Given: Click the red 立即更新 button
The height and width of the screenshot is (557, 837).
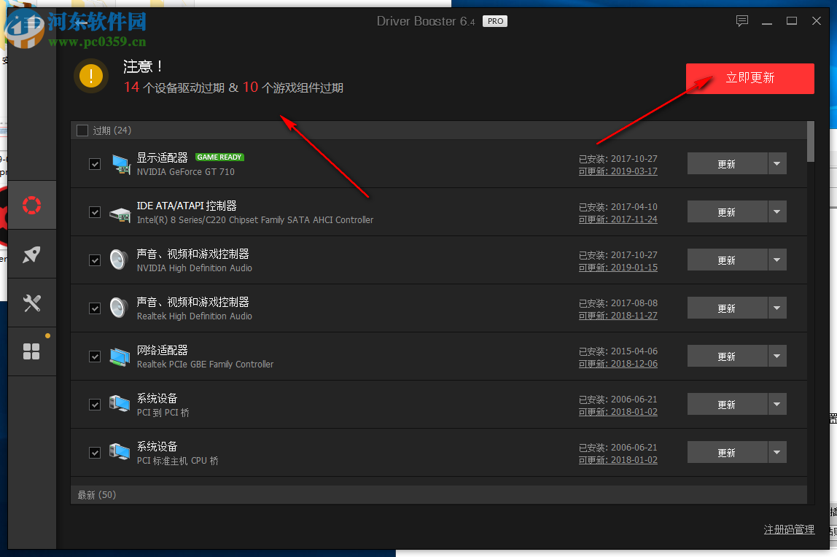Looking at the screenshot, I should [x=750, y=79].
